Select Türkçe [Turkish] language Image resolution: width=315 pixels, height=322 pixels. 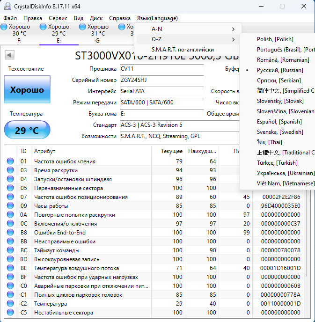pos(277,163)
